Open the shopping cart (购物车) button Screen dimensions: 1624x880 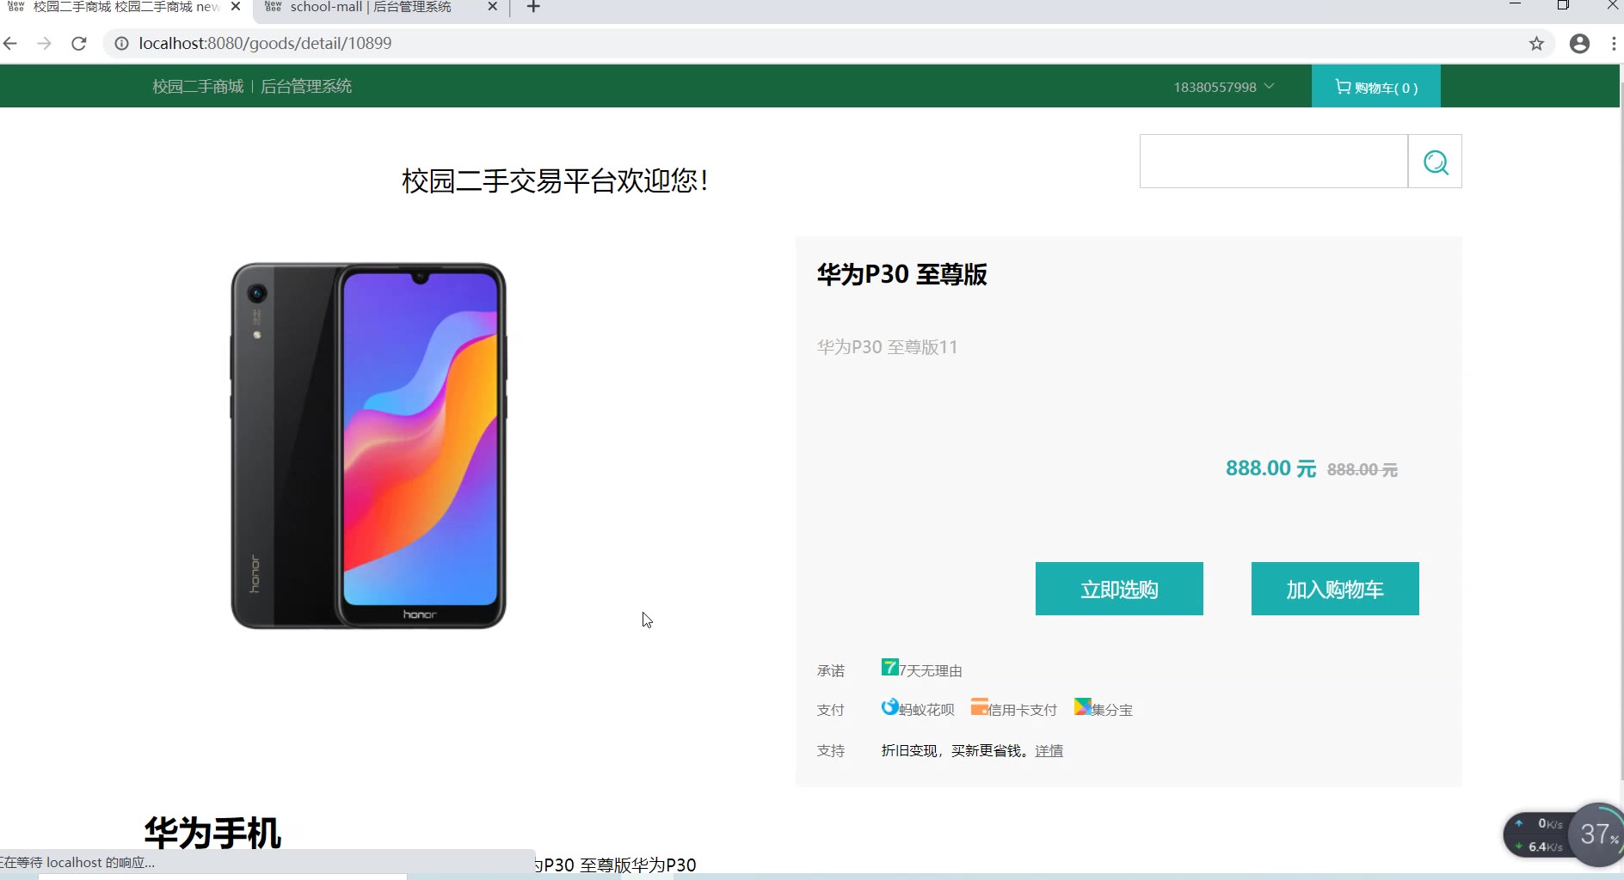1375,87
